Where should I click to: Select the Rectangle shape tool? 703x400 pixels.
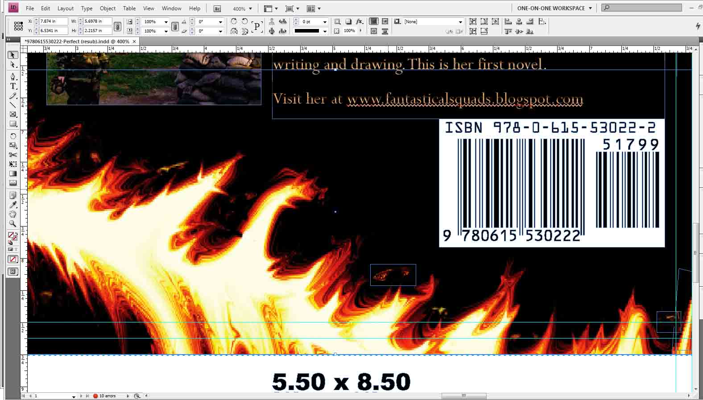13,124
